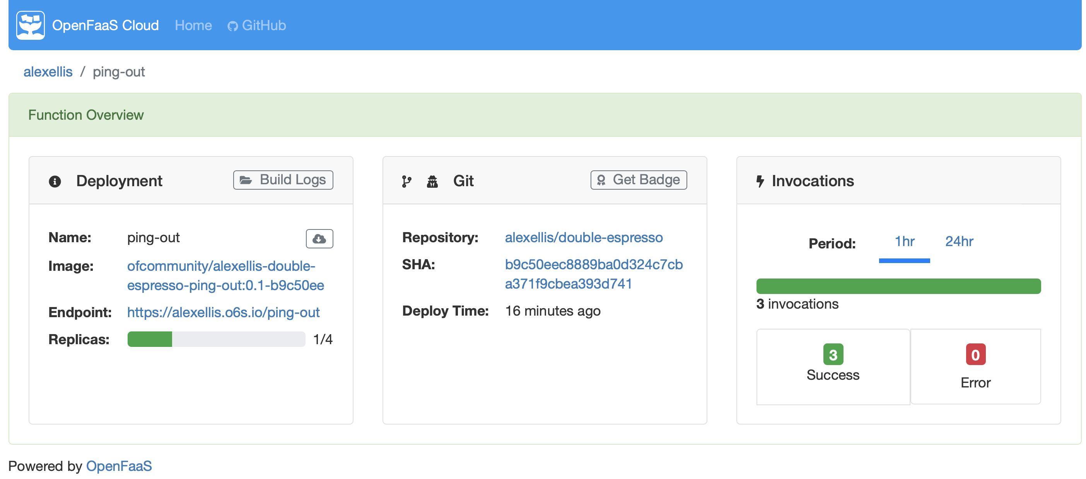
Task: Click the OpenFaaS footer link
Action: coord(119,465)
